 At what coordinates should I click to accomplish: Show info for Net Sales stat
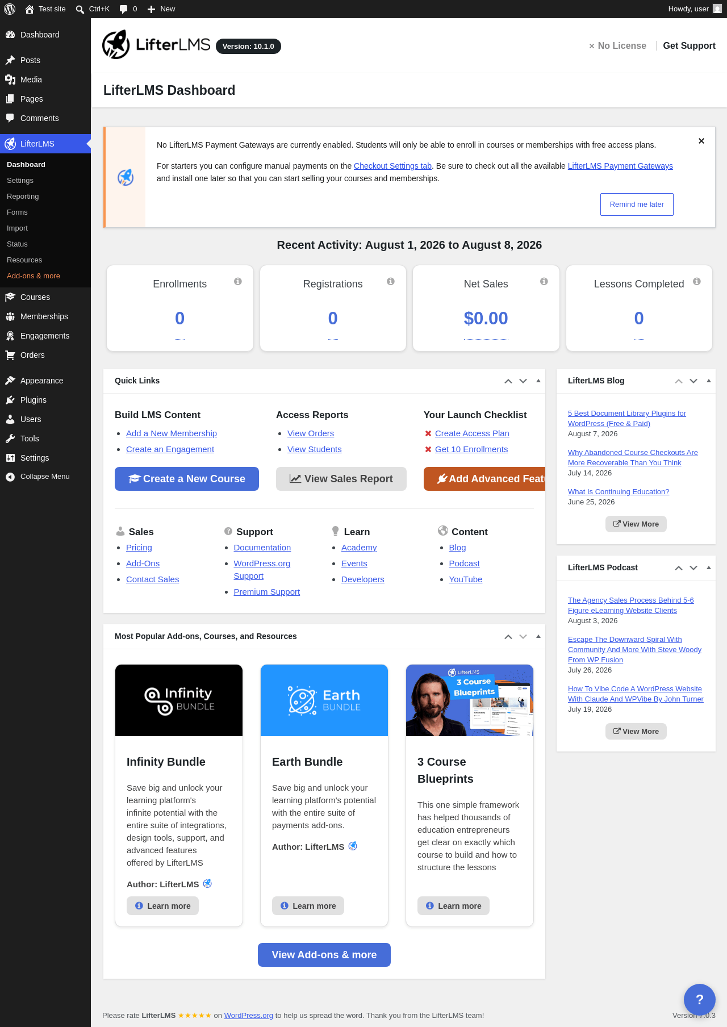tap(544, 281)
